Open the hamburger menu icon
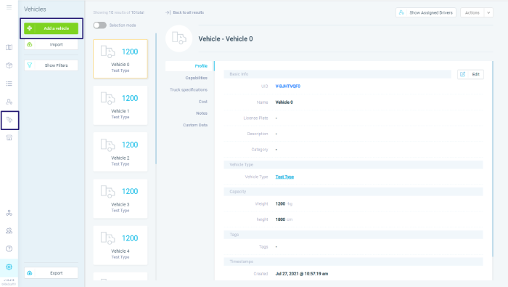 (x=9, y=7)
